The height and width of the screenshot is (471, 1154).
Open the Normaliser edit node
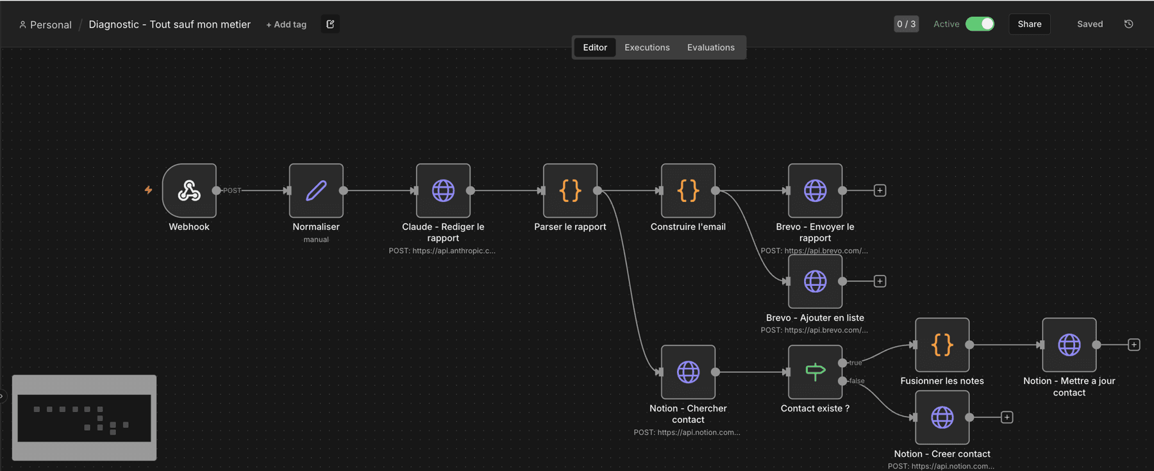[x=316, y=190]
